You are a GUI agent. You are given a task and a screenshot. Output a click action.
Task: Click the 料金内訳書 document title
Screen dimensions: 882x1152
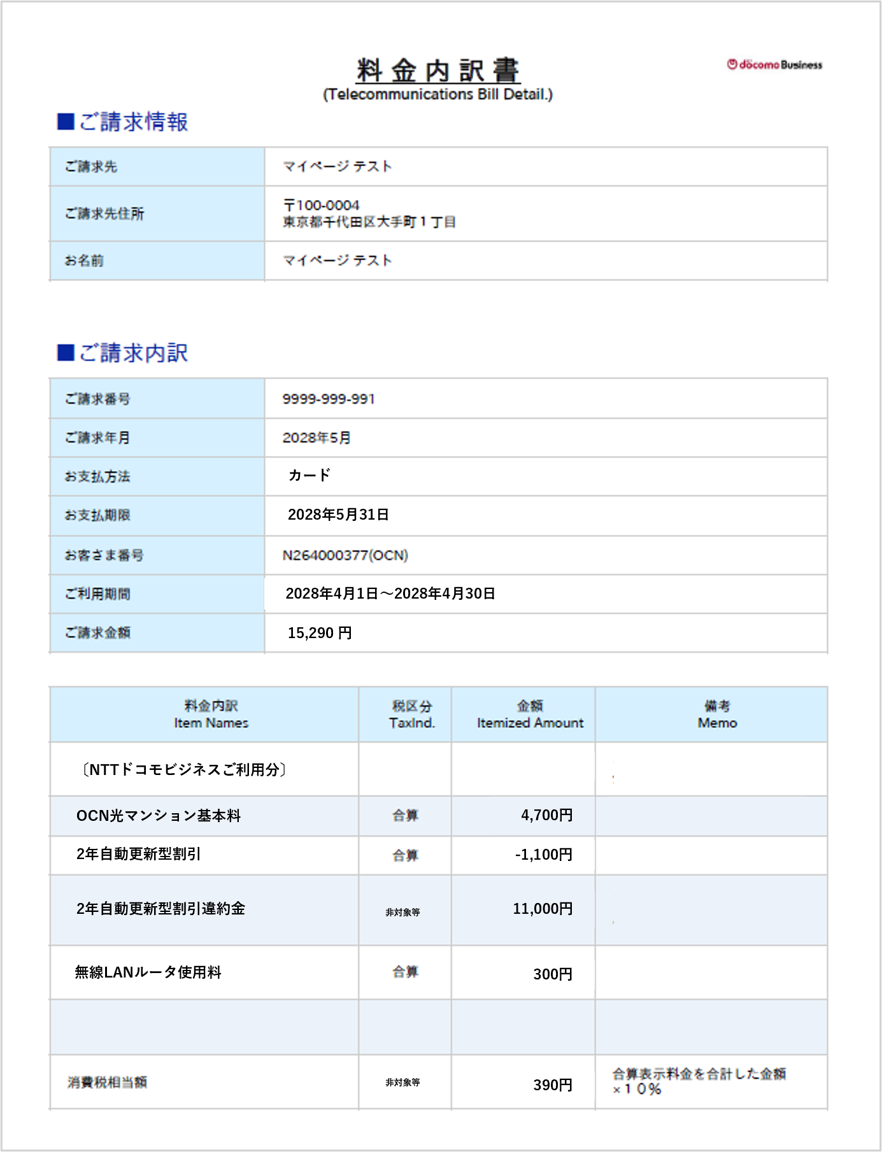tap(438, 70)
